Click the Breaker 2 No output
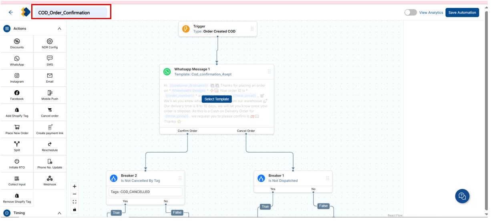The image size is (491, 221). click(x=166, y=201)
